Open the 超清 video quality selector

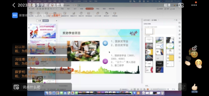tap(167, 5)
